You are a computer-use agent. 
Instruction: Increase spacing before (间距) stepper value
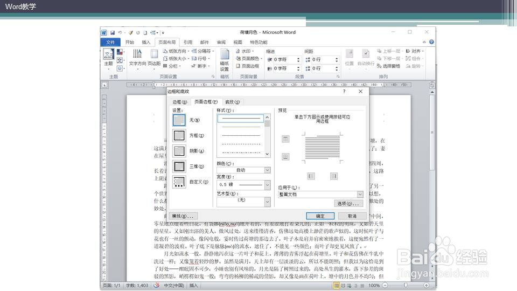click(x=337, y=58)
